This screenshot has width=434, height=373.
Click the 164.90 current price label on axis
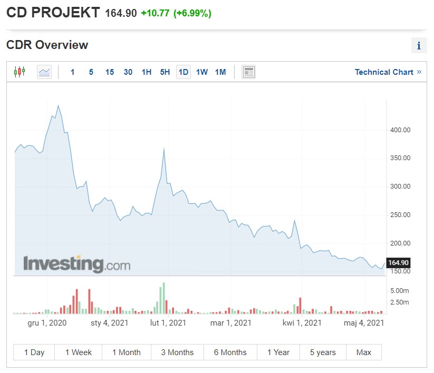point(398,263)
